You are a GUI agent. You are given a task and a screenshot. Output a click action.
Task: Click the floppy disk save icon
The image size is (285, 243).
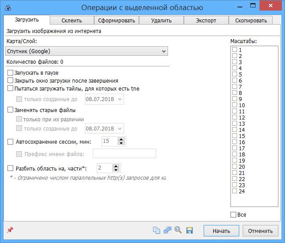click(x=190, y=230)
